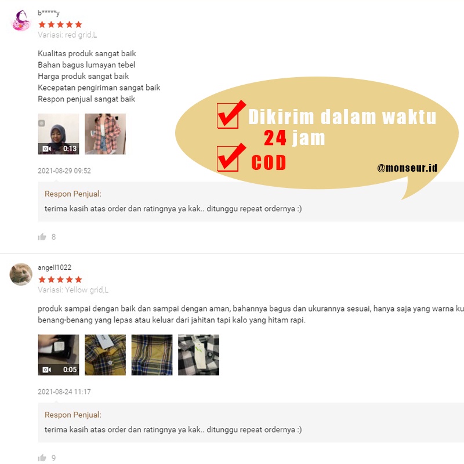Image resolution: width=464 pixels, height=464 pixels.
Task: Click the five-star rating under angell1022
Action: tap(60, 280)
